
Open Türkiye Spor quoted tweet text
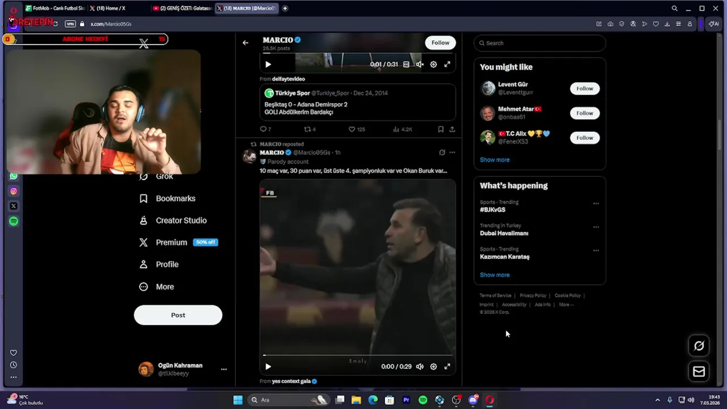306,108
